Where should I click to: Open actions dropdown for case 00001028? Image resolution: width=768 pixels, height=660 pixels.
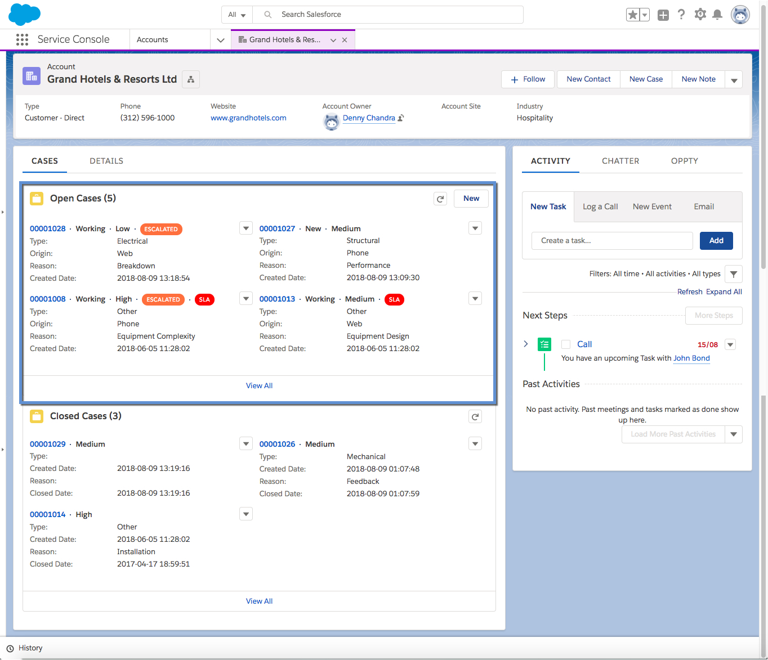pyautogui.click(x=246, y=228)
